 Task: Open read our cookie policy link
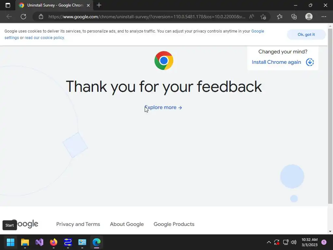pos(45,38)
